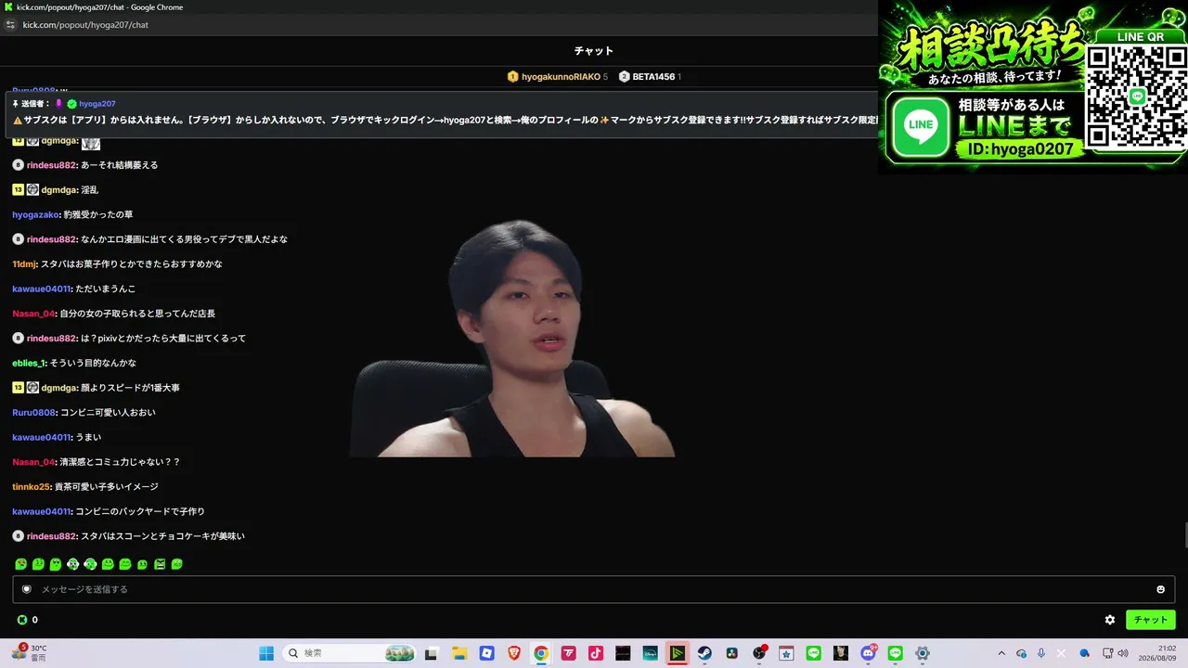This screenshot has width=1188, height=668.
Task: Click the address bar URL
Action: [x=85, y=25]
